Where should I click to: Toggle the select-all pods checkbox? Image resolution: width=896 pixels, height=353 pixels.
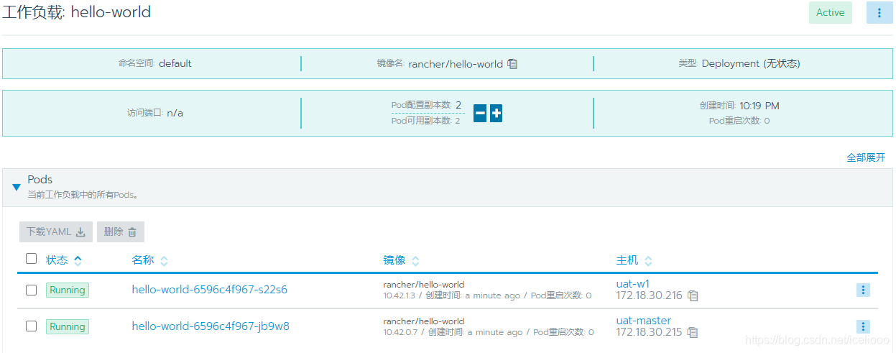(x=31, y=259)
